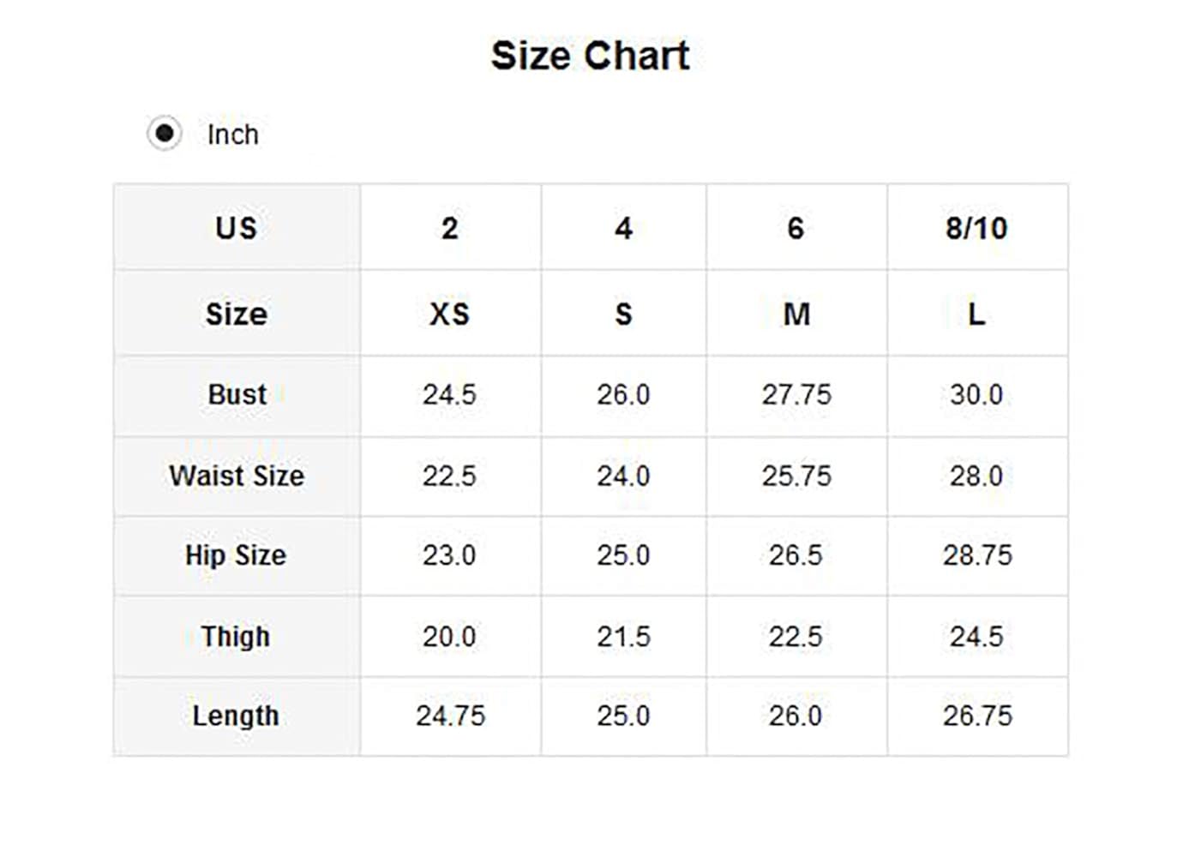The height and width of the screenshot is (857, 1183).
Task: Click the XS size cell
Action: [450, 314]
